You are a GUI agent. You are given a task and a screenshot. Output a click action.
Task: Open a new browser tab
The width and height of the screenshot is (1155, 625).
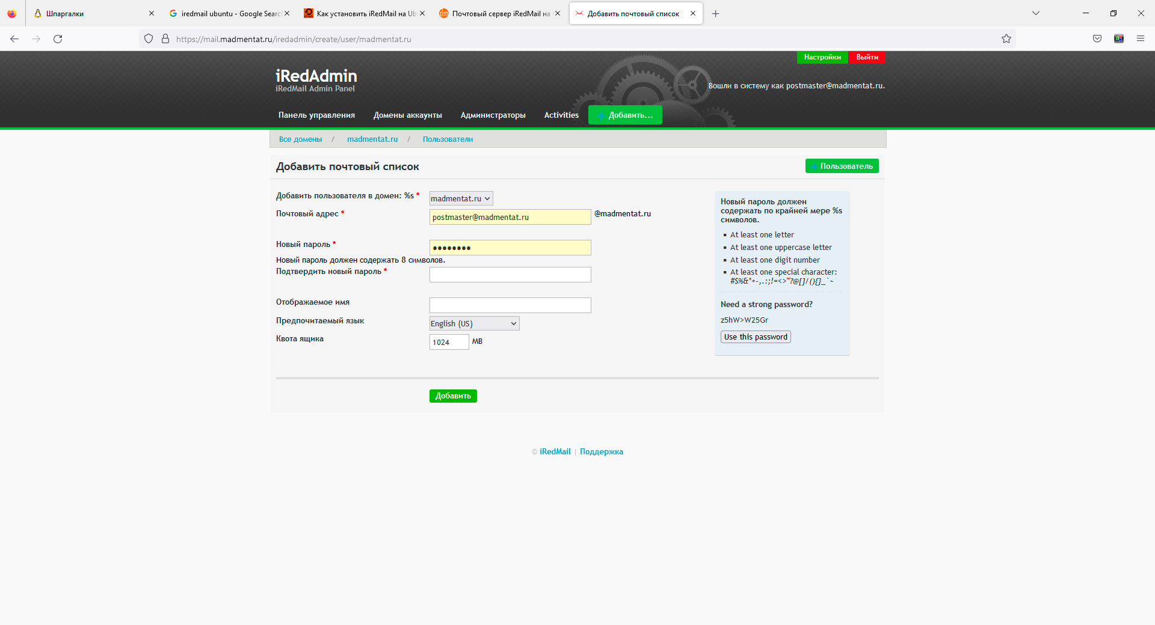click(715, 13)
